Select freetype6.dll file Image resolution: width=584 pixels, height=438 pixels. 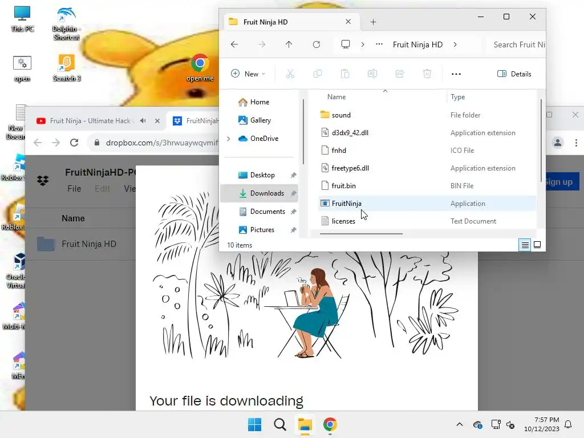point(427,168)
